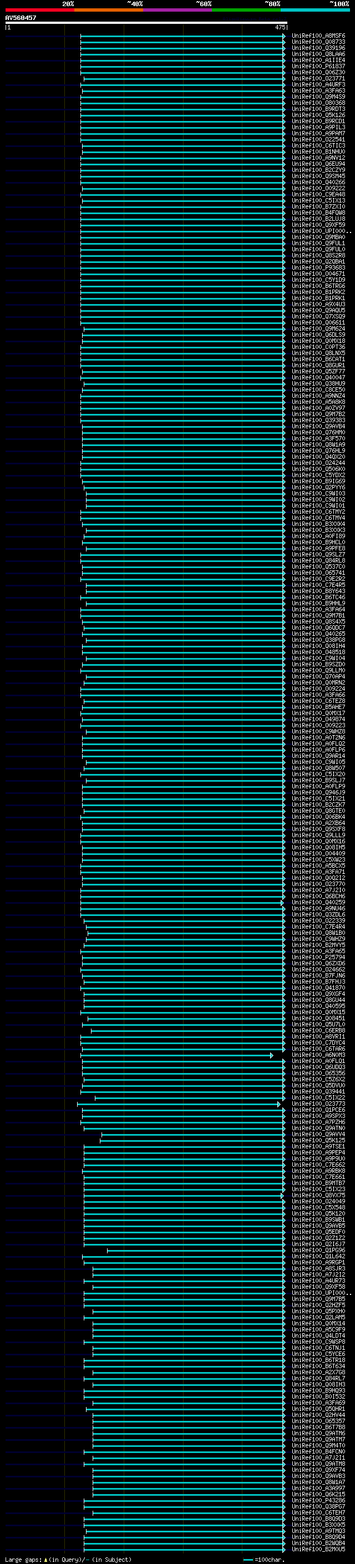Screen dimensions: 355x1564
Task: Click the shortened alignment bar for UniRef100_A6N0M3
Action: tap(176, 1055)
